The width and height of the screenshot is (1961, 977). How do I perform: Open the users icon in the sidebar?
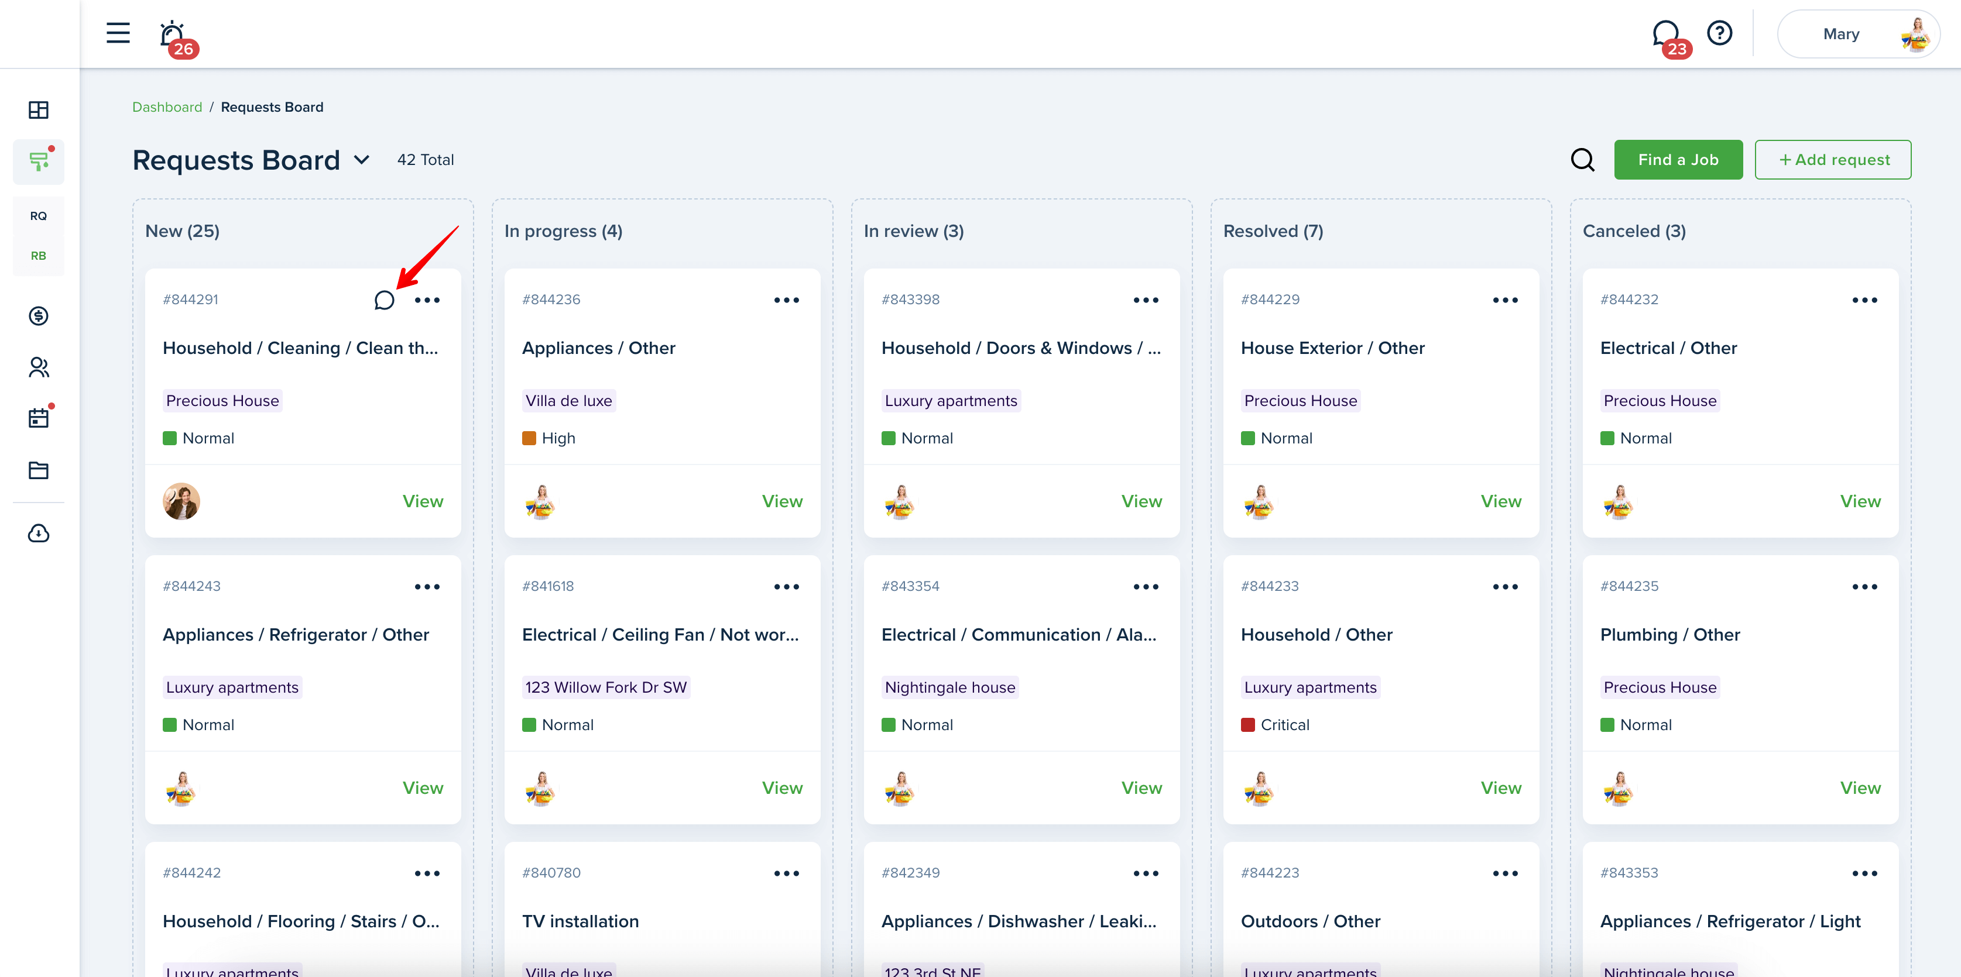(x=38, y=367)
